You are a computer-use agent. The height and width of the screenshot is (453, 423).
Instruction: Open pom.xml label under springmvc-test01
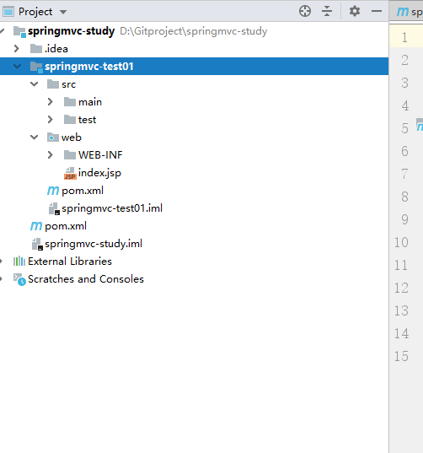click(83, 191)
